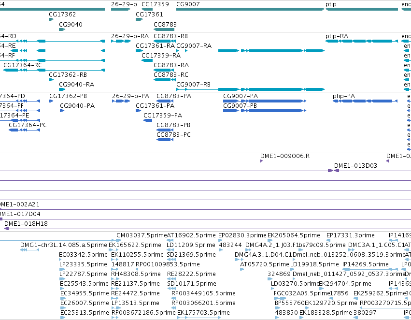The height and width of the screenshot is (320, 411).
Task: Select the LP23335.5prime EST label
Action: click(83, 264)
